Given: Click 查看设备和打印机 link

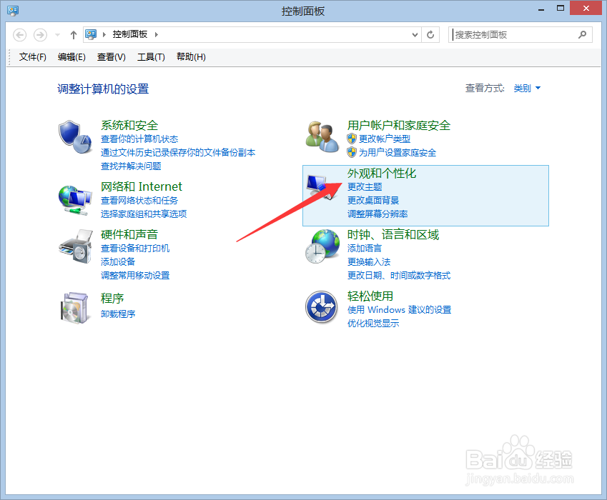Looking at the screenshot, I should [x=135, y=248].
